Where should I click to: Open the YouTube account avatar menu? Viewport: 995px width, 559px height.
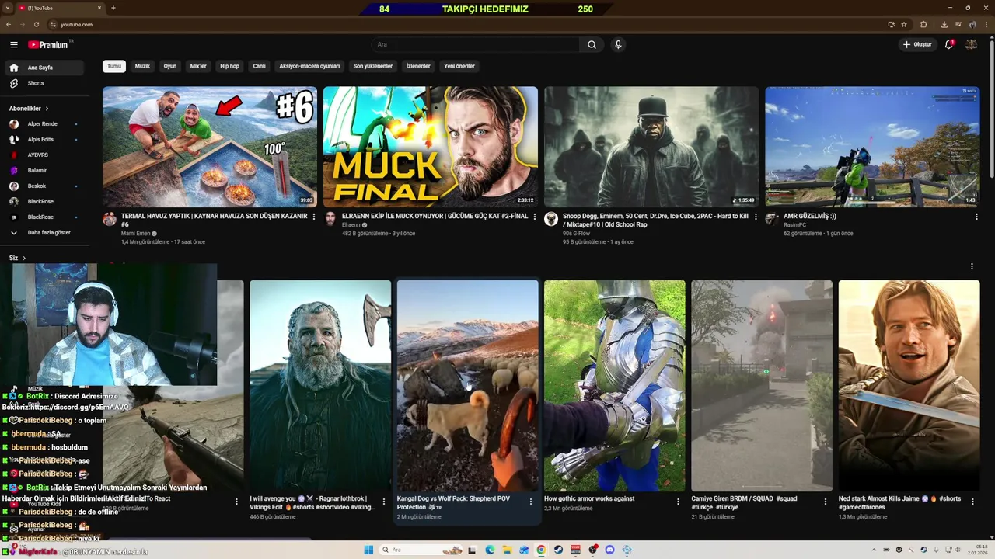pos(971,45)
